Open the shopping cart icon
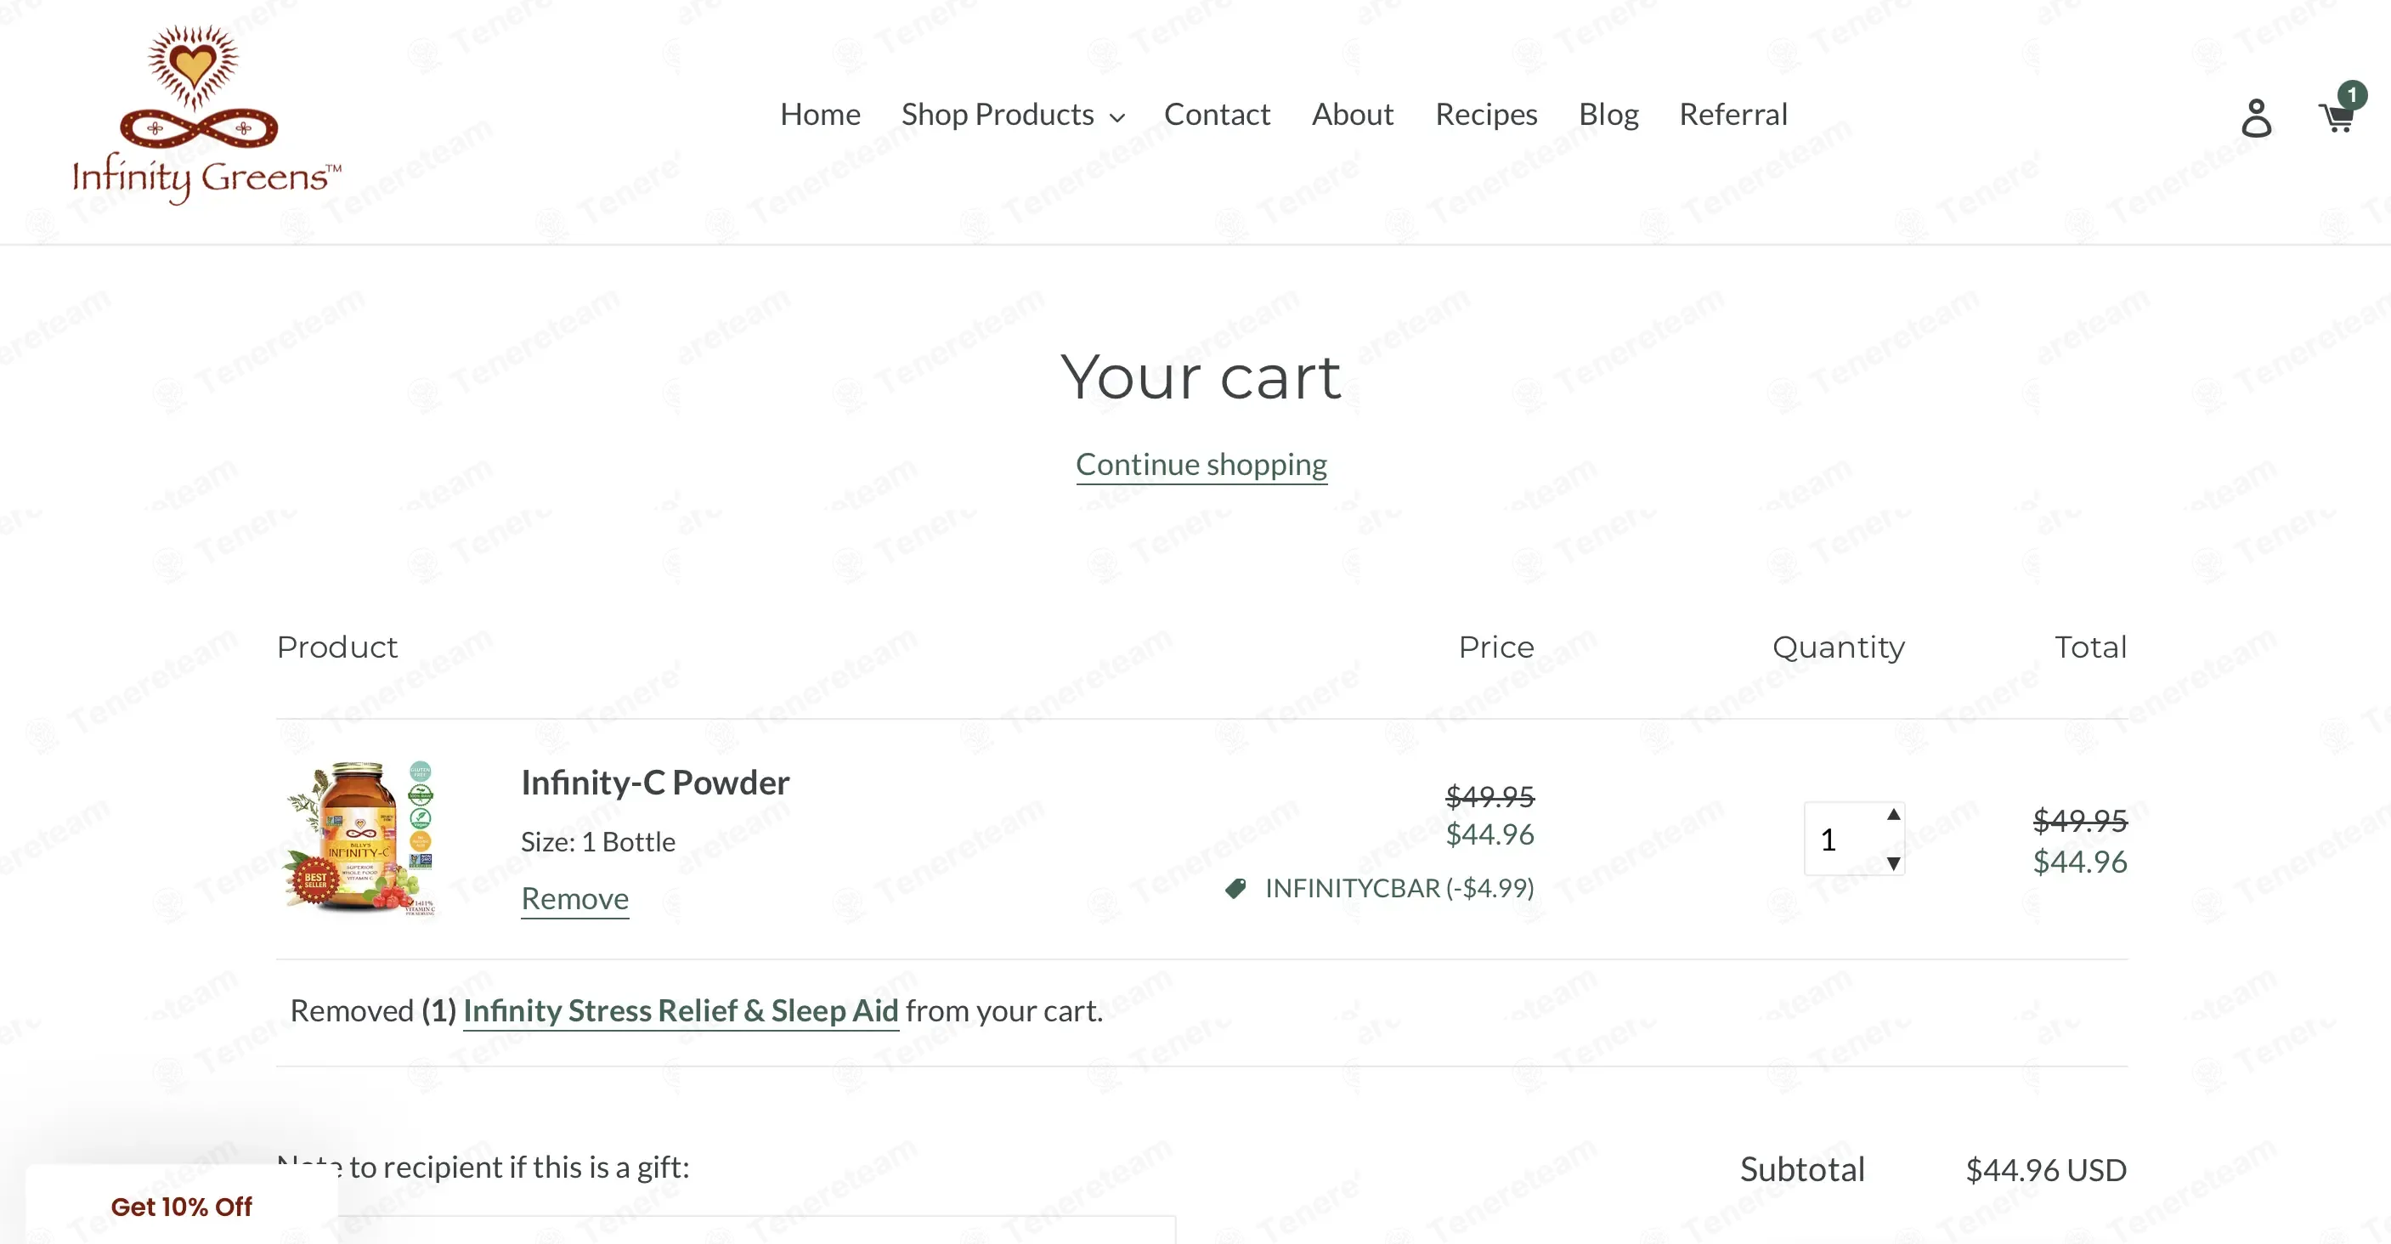2391x1244 pixels. pos(2337,119)
